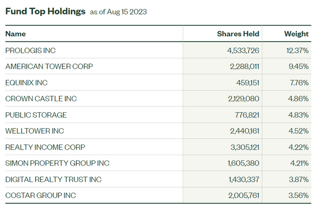Select the EQUINIX INC row name
The image size is (319, 209).
26,83
